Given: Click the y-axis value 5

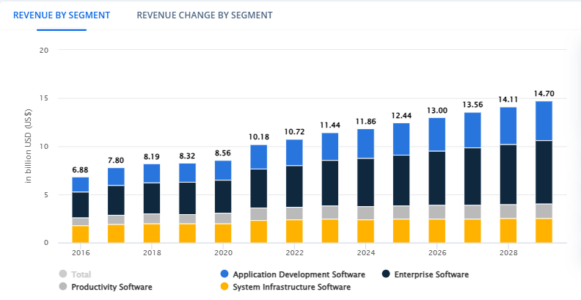Looking at the screenshot, I should coord(47,195).
